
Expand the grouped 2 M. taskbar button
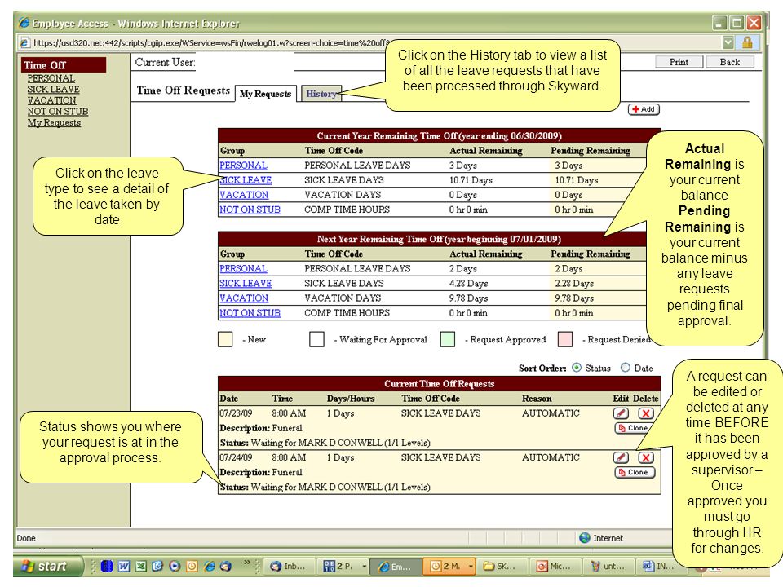[x=471, y=567]
